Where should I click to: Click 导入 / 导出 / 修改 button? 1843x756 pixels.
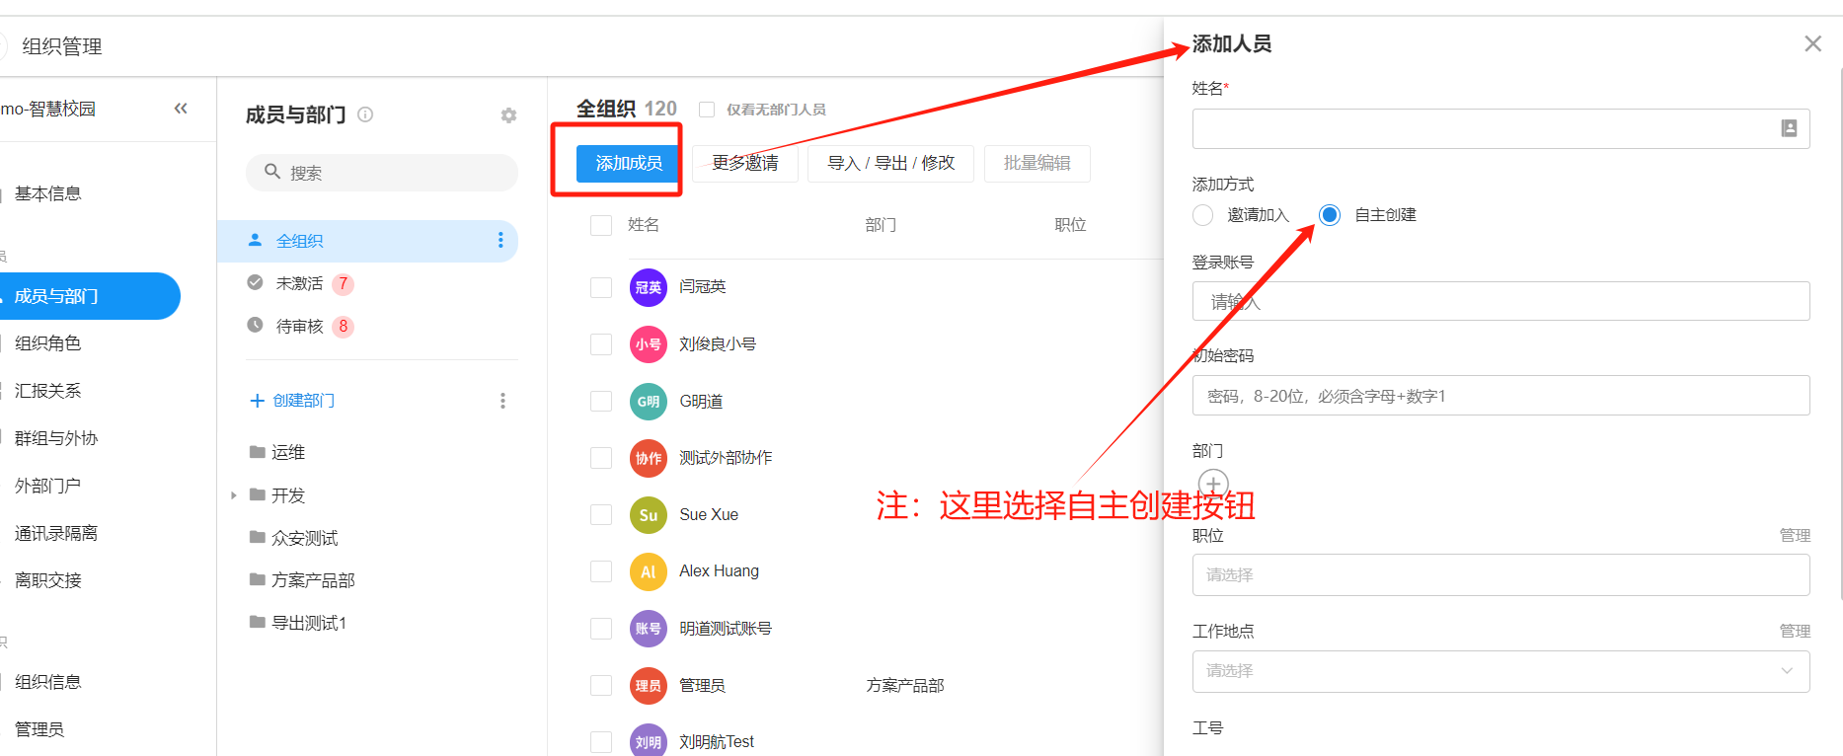890,163
